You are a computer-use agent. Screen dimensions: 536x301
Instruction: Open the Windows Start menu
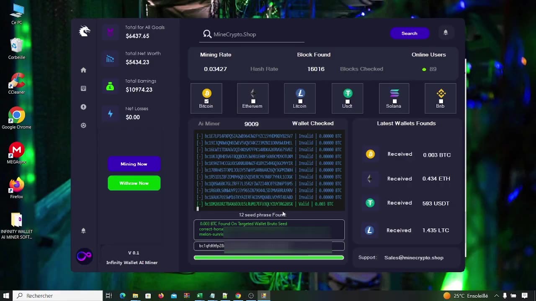tap(6, 296)
